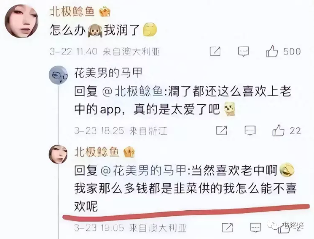
Task: Share the top comment by 北极鲶鱼
Action: pos(215,52)
